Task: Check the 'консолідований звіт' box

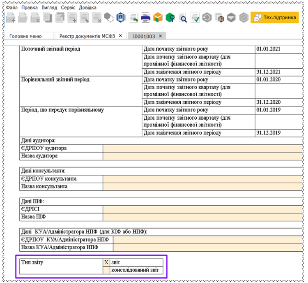Action: tap(106, 270)
